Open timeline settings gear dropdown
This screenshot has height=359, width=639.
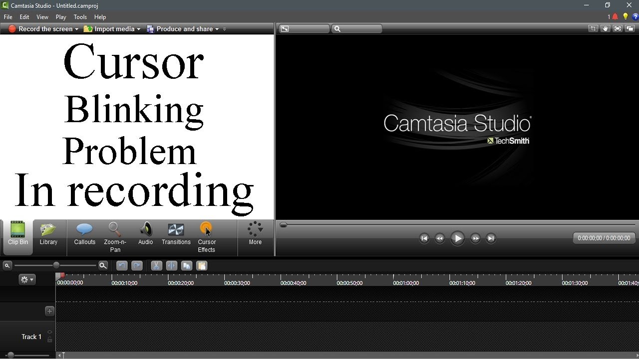[26, 280]
